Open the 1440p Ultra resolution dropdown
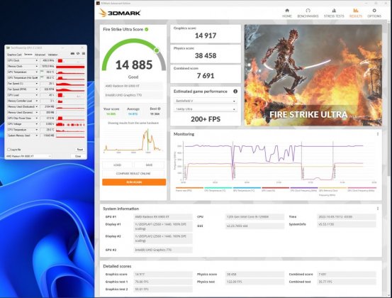This screenshot has height=298, width=392. pos(206,109)
